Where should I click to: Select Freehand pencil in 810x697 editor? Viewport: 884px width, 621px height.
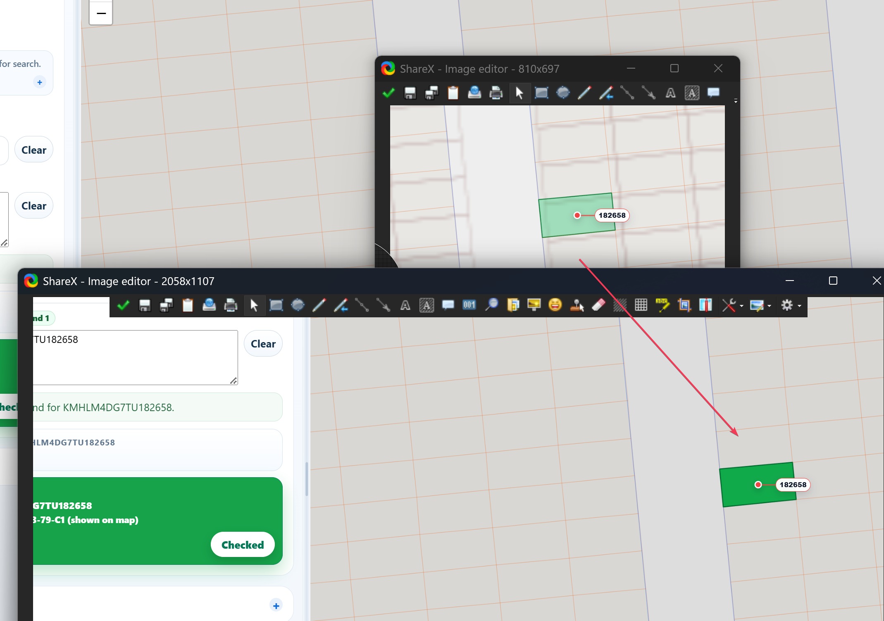(584, 93)
